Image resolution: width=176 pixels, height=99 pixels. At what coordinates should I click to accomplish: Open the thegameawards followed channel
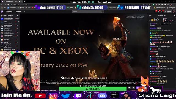point(10,19)
